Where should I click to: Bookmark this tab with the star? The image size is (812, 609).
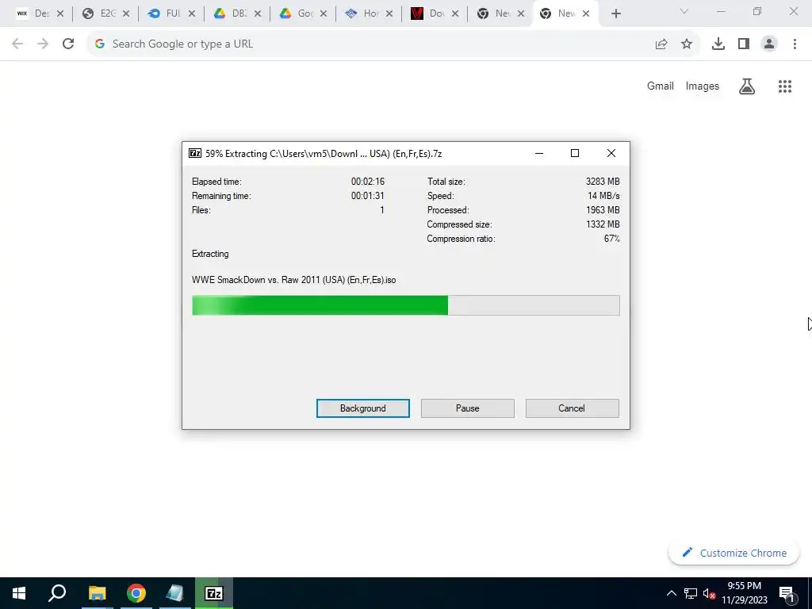[x=687, y=44]
